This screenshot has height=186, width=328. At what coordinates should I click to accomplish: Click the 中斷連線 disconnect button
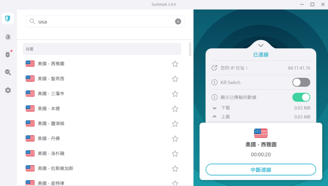pyautogui.click(x=261, y=170)
